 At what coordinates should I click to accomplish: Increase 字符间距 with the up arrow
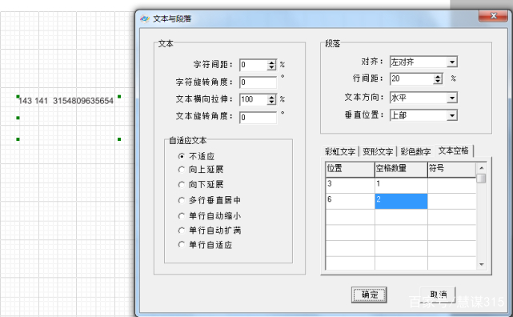pos(271,62)
